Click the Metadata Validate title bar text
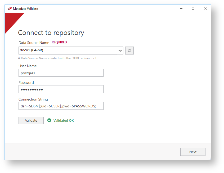Image resolution: width=224 pixels, height=173 pixels. (25, 9)
